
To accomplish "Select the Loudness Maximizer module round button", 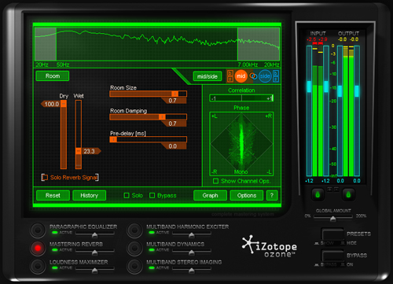I will pos(38,266).
